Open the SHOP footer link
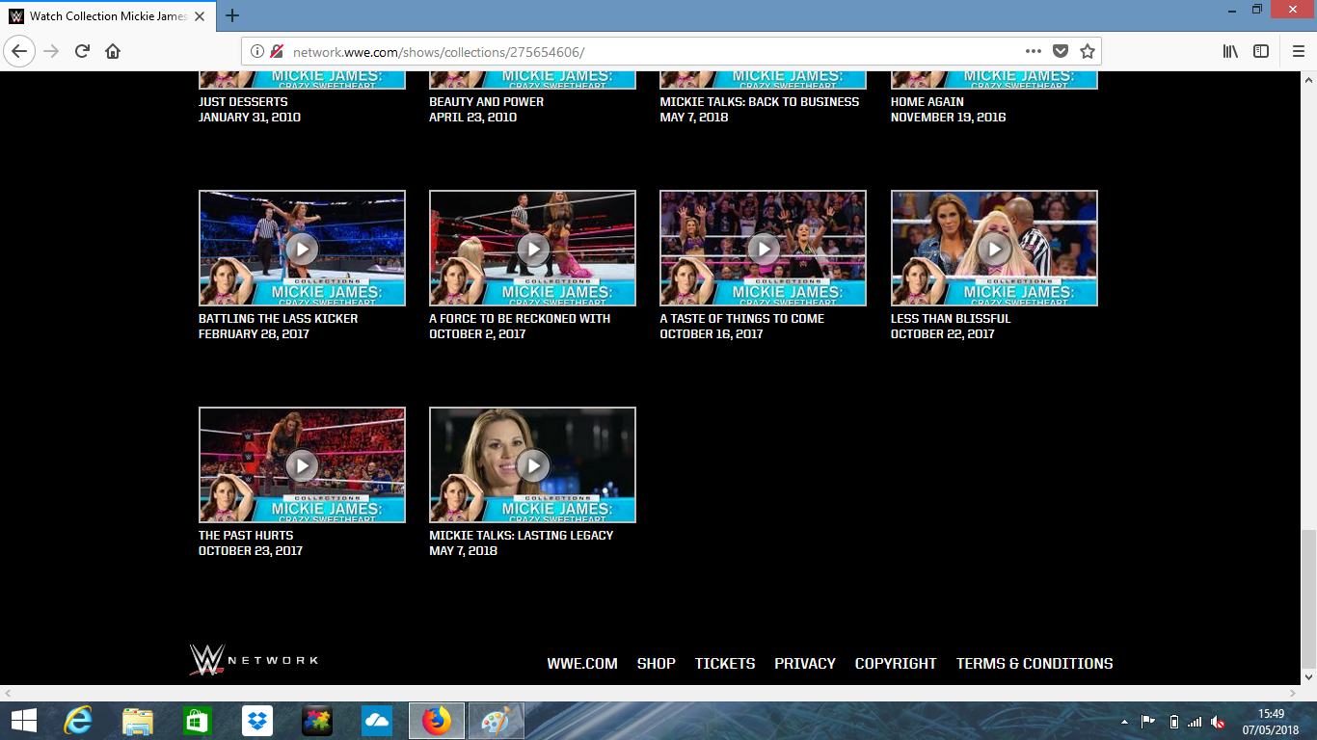This screenshot has width=1317, height=740. (x=656, y=663)
